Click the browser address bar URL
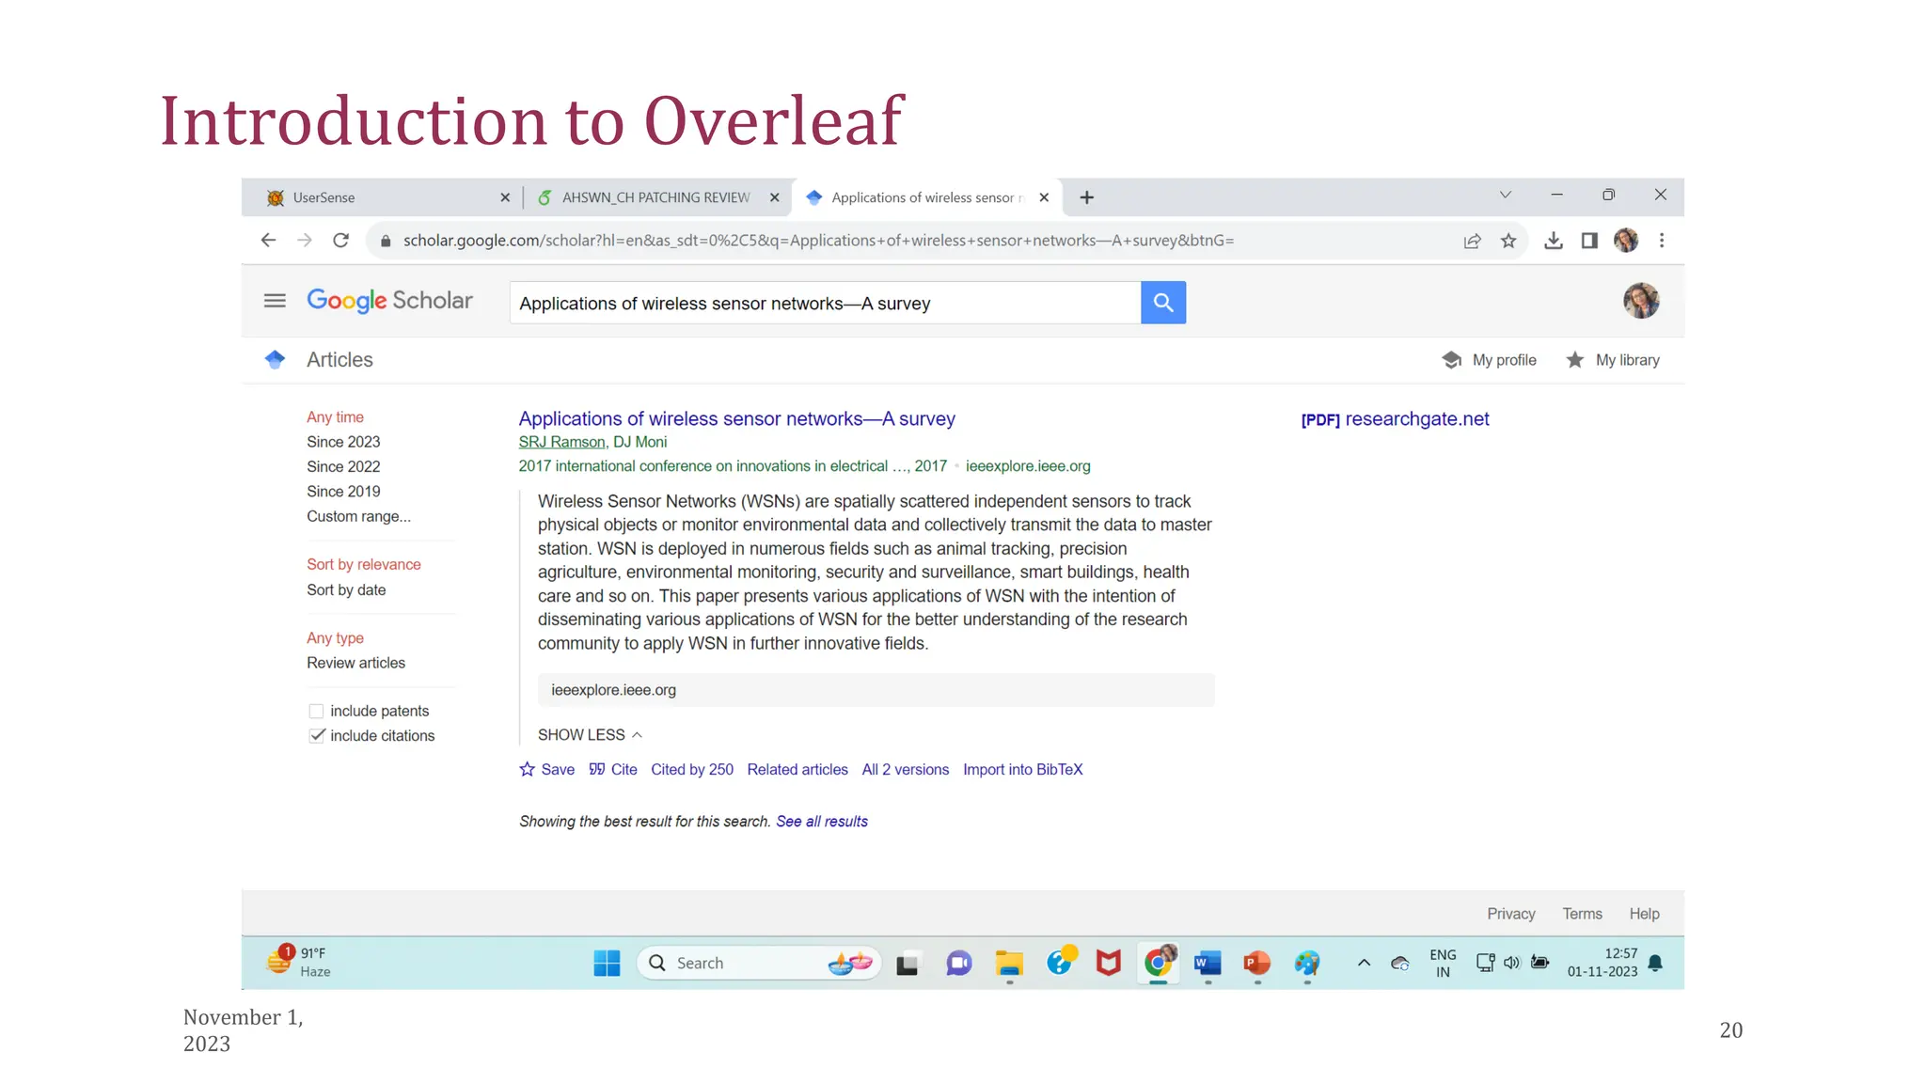The height and width of the screenshot is (1083, 1926). (x=818, y=241)
